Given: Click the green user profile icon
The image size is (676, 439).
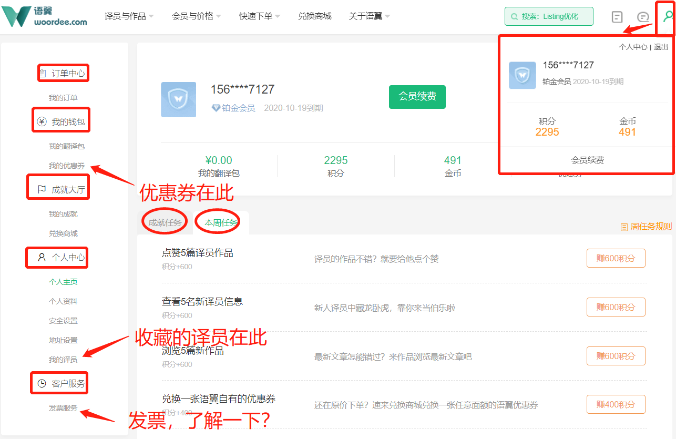Looking at the screenshot, I should point(668,16).
